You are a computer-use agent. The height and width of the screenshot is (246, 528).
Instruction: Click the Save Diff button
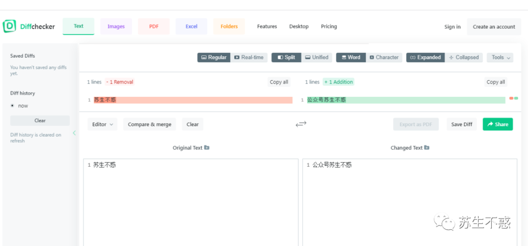coord(462,124)
